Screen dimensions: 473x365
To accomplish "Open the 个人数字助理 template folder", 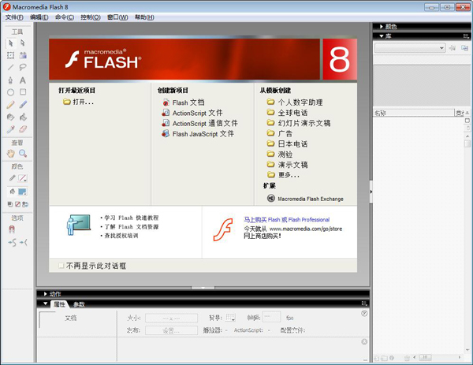I will [x=295, y=102].
